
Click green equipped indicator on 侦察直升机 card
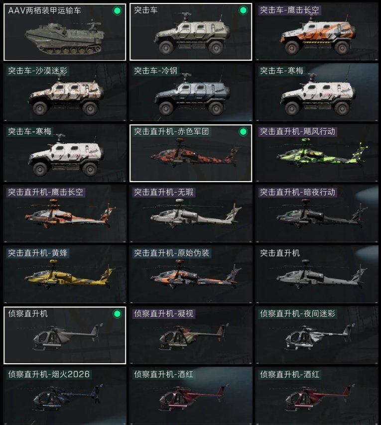[x=117, y=314]
